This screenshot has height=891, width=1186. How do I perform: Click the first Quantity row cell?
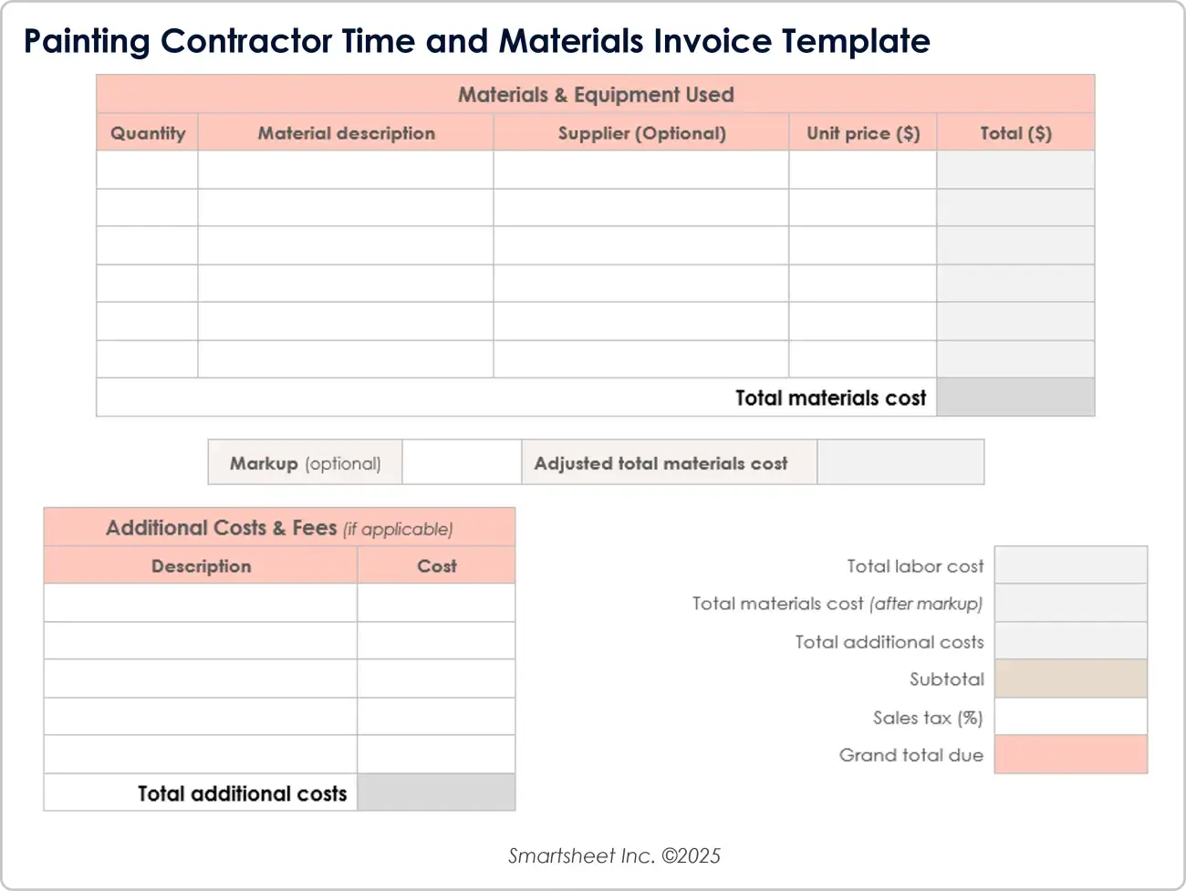(147, 170)
